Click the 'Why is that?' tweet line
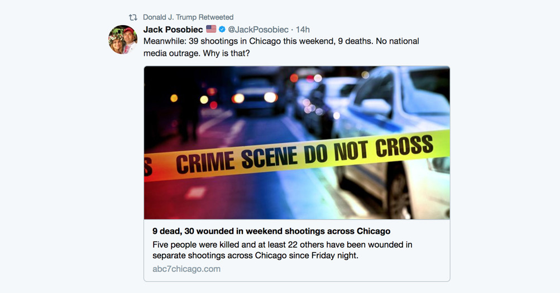The height and width of the screenshot is (293, 560). click(x=226, y=54)
